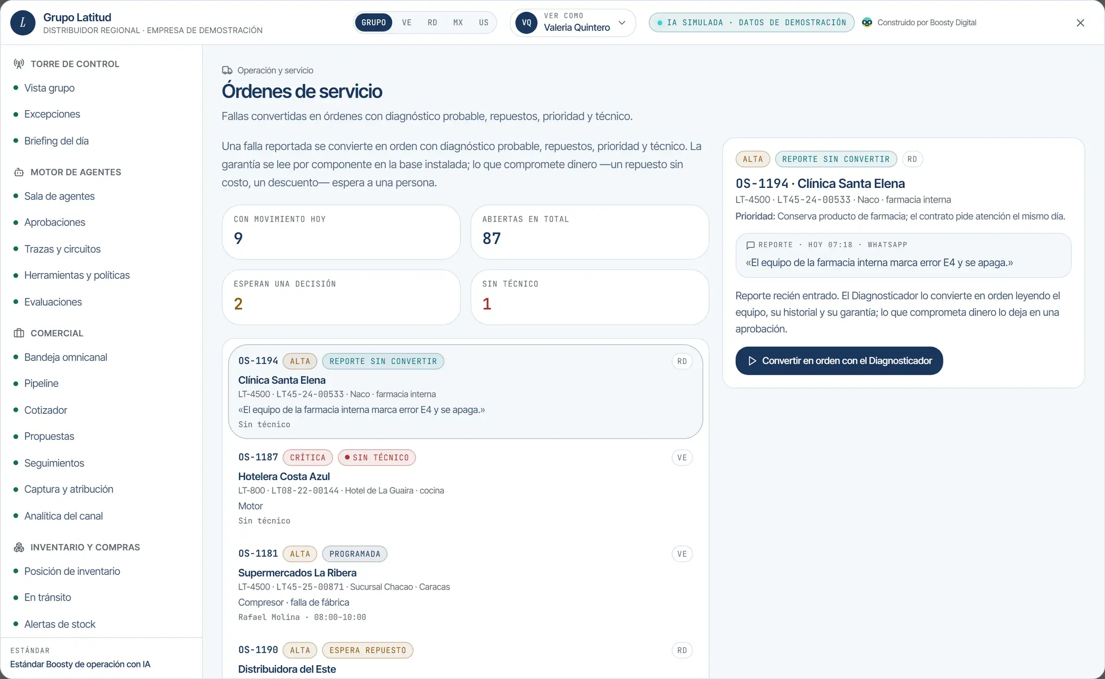The height and width of the screenshot is (679, 1105).
Task: Open Estándar Boosty de operación con IA link
Action: 80,664
